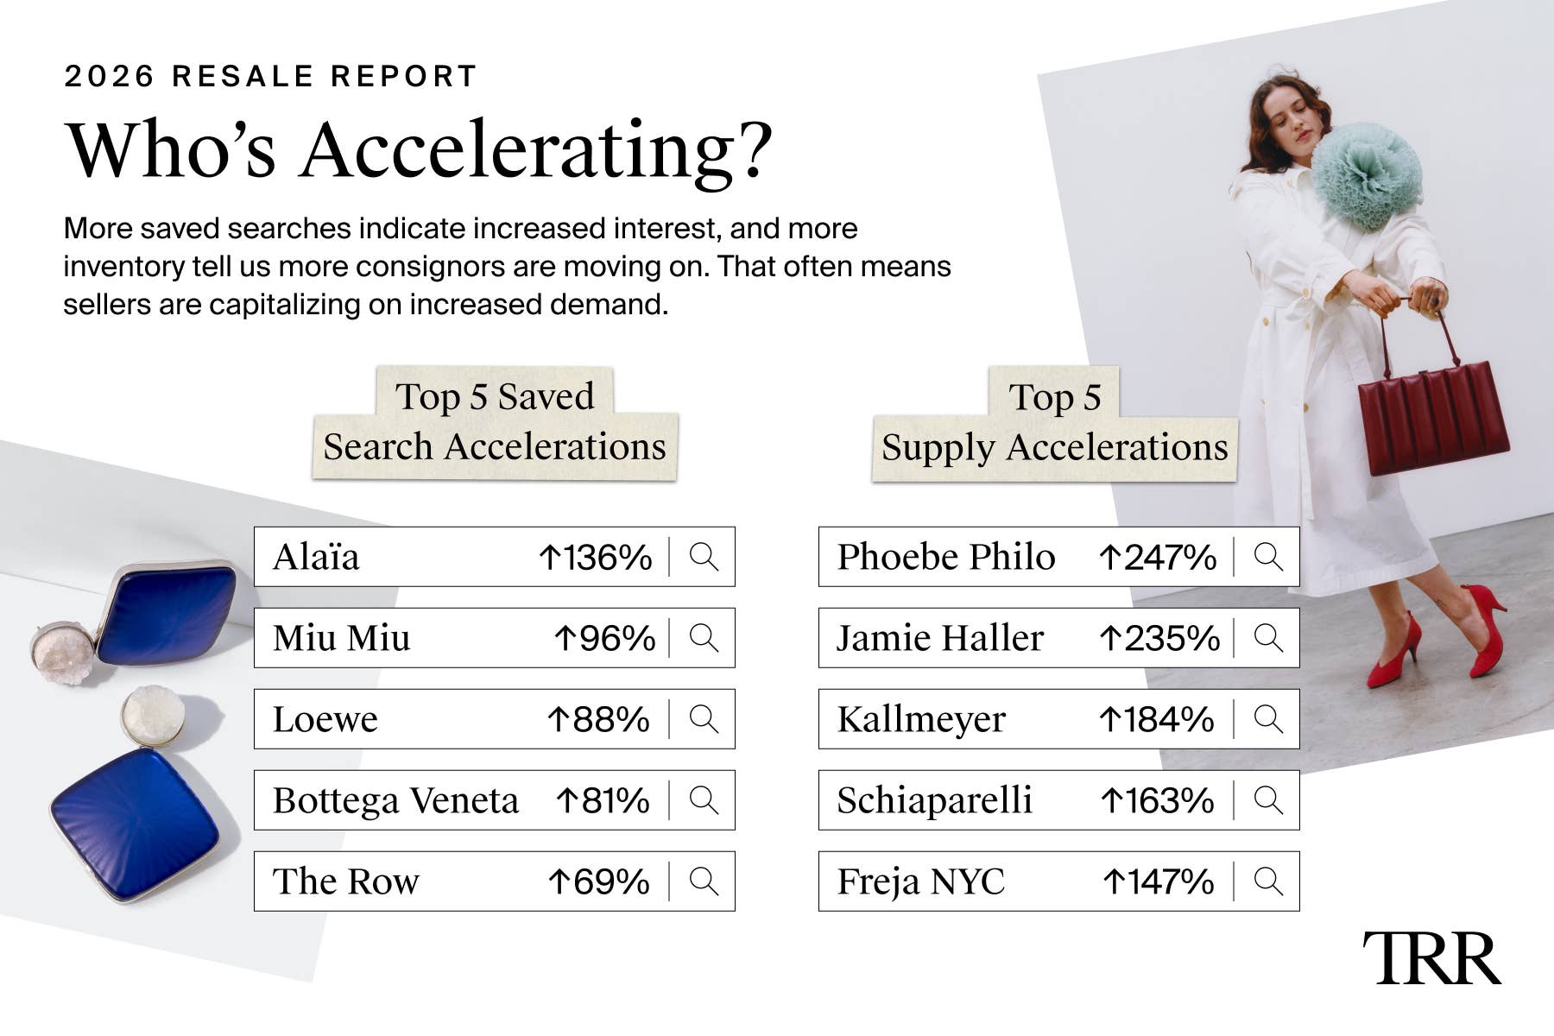Click the magnifier beside Miu Miu
Image resolution: width=1554 pixels, height=1036 pixels.
tap(704, 638)
